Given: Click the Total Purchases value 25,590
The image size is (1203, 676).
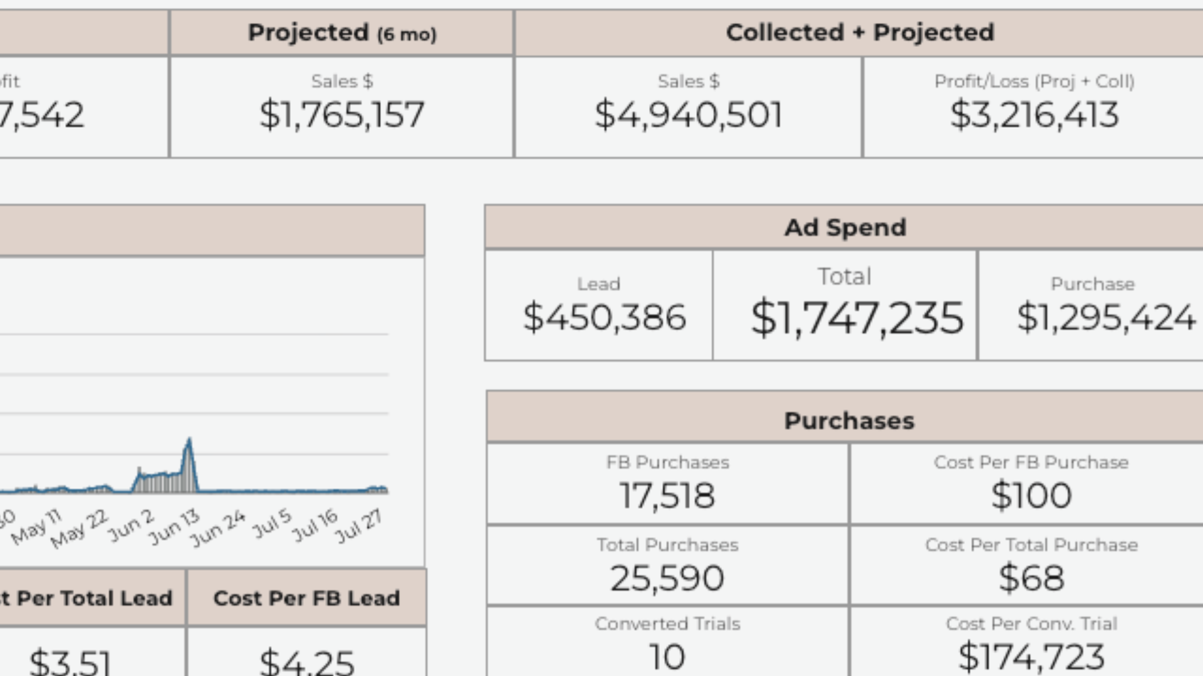Looking at the screenshot, I should click(x=667, y=578).
